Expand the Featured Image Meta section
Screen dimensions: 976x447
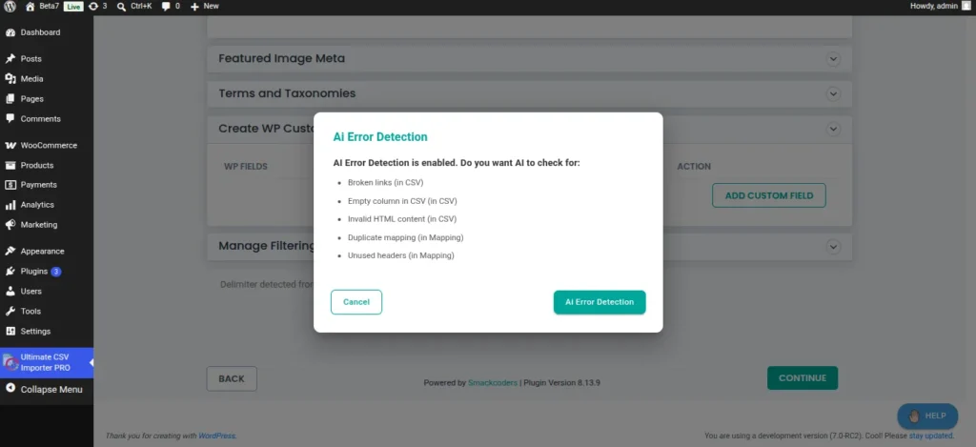point(833,59)
